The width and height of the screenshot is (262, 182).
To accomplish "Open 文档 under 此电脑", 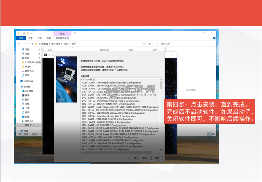I will tap(26, 104).
